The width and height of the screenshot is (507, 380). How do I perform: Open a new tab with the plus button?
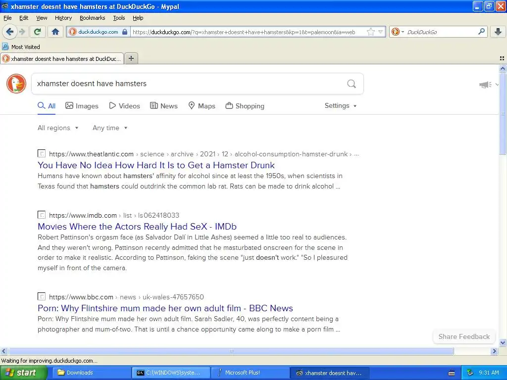click(x=131, y=58)
